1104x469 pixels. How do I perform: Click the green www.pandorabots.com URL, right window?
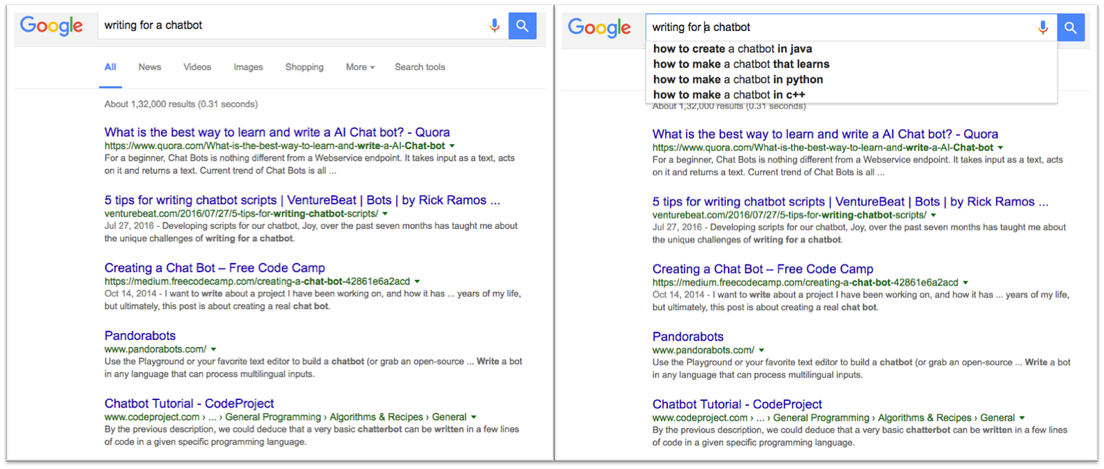(703, 350)
